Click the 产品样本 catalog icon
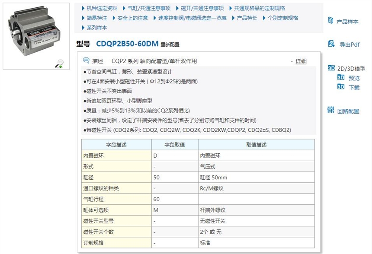Viewport: 372px width, 254px height. pyautogui.click(x=330, y=21)
